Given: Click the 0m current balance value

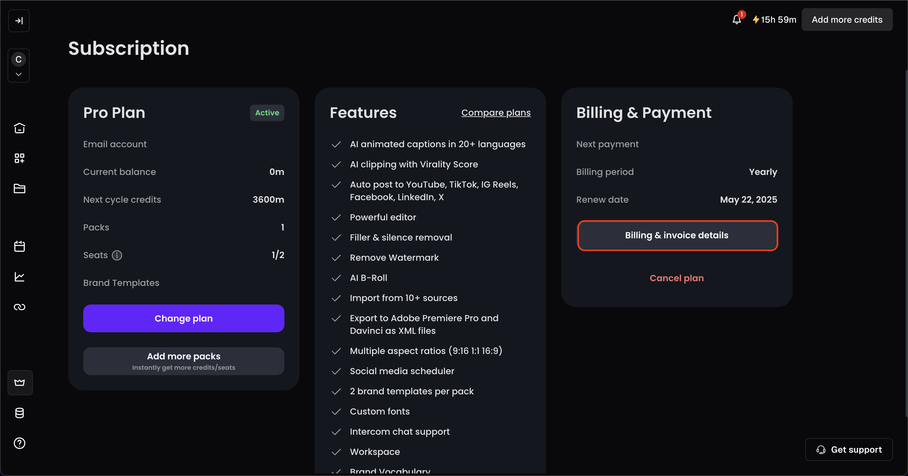Looking at the screenshot, I should coord(277,172).
